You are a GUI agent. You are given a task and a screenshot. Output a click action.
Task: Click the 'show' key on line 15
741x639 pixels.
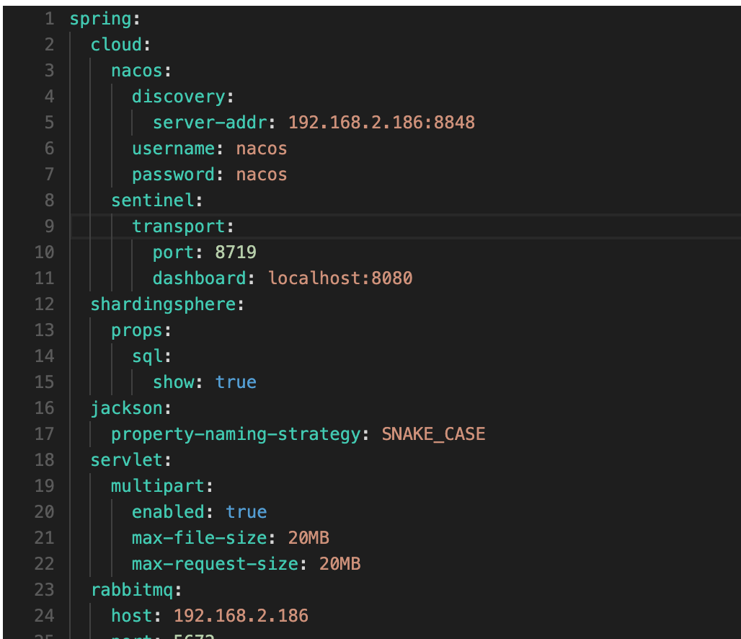coord(174,382)
